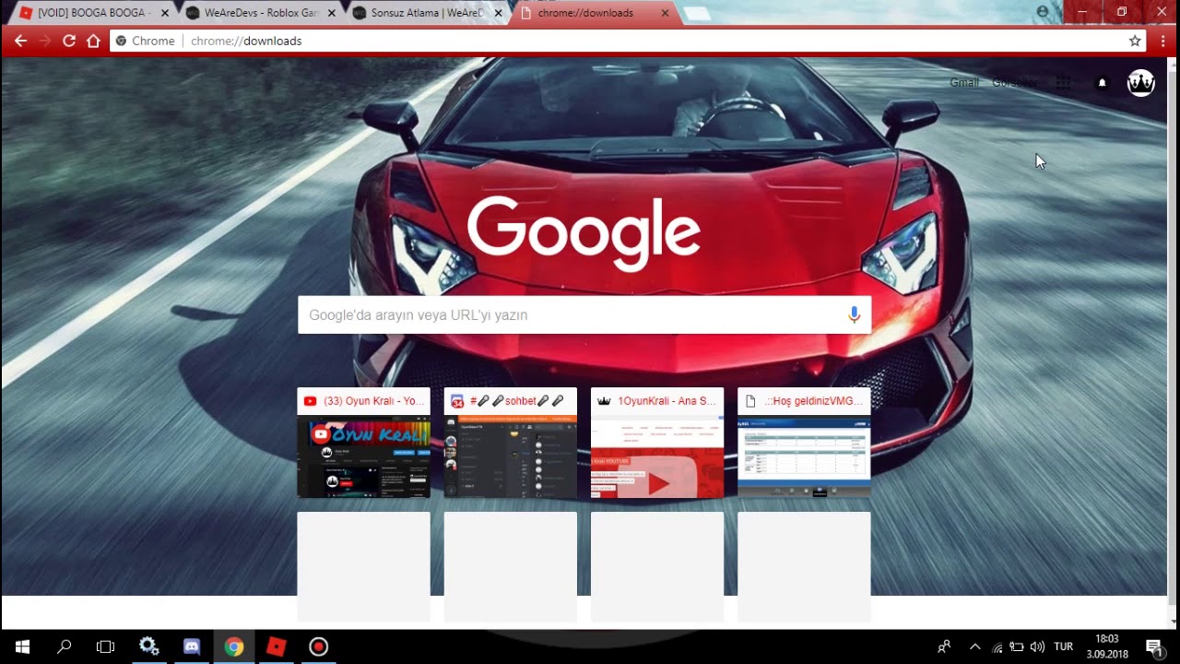Switch the TUR keyboard language indicator
The image size is (1180, 664).
[x=1063, y=646]
